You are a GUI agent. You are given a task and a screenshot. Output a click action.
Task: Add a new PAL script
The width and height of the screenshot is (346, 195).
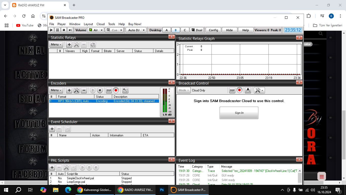[52, 168]
